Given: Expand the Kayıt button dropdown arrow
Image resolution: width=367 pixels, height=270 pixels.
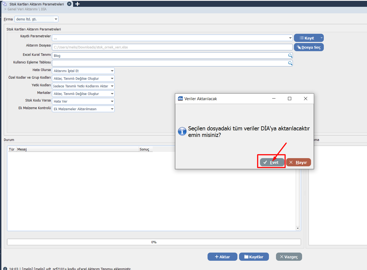Looking at the screenshot, I should (x=321, y=38).
